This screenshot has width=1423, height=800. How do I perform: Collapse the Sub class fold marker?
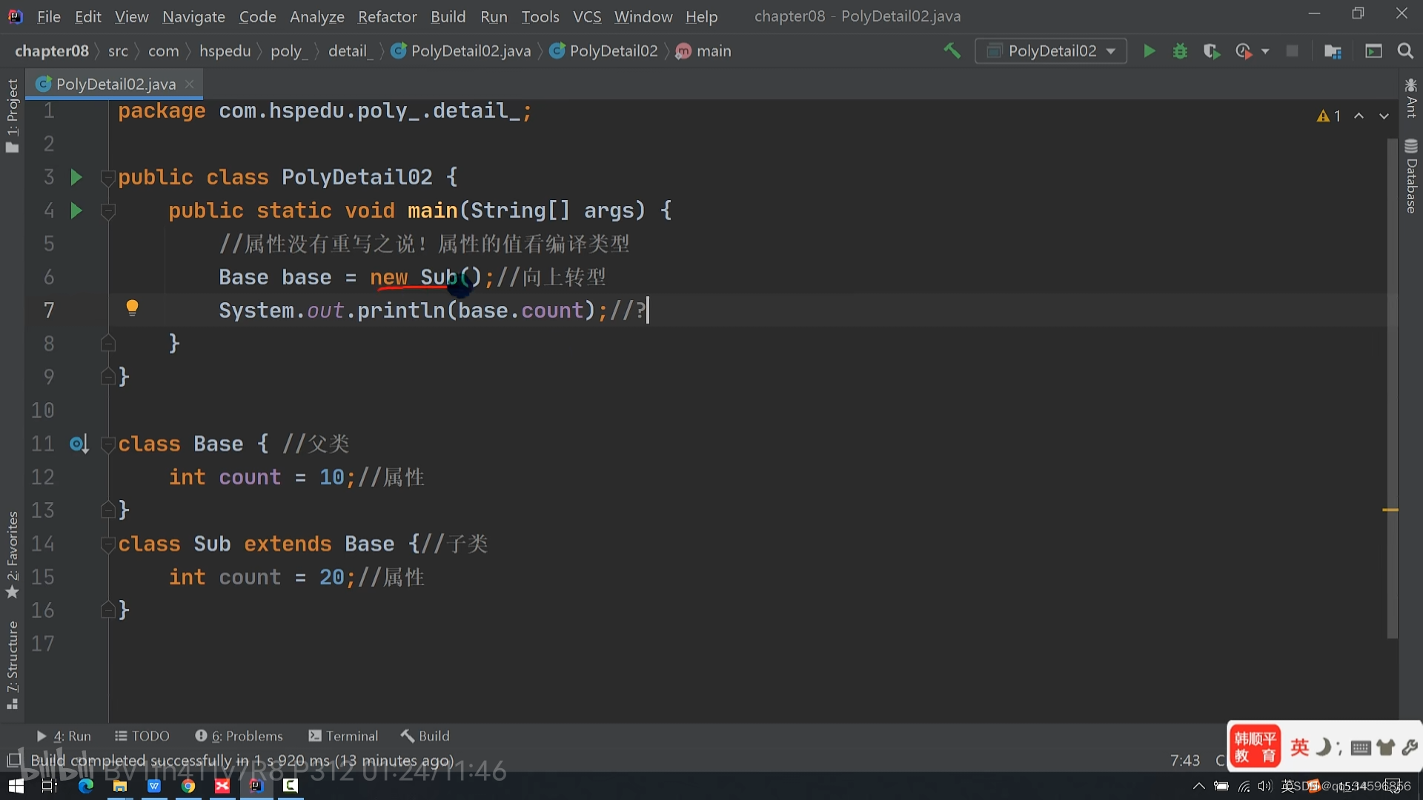[x=108, y=544]
